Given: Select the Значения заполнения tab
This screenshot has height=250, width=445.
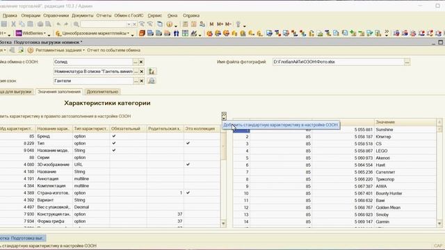Looking at the screenshot, I should point(59,92).
